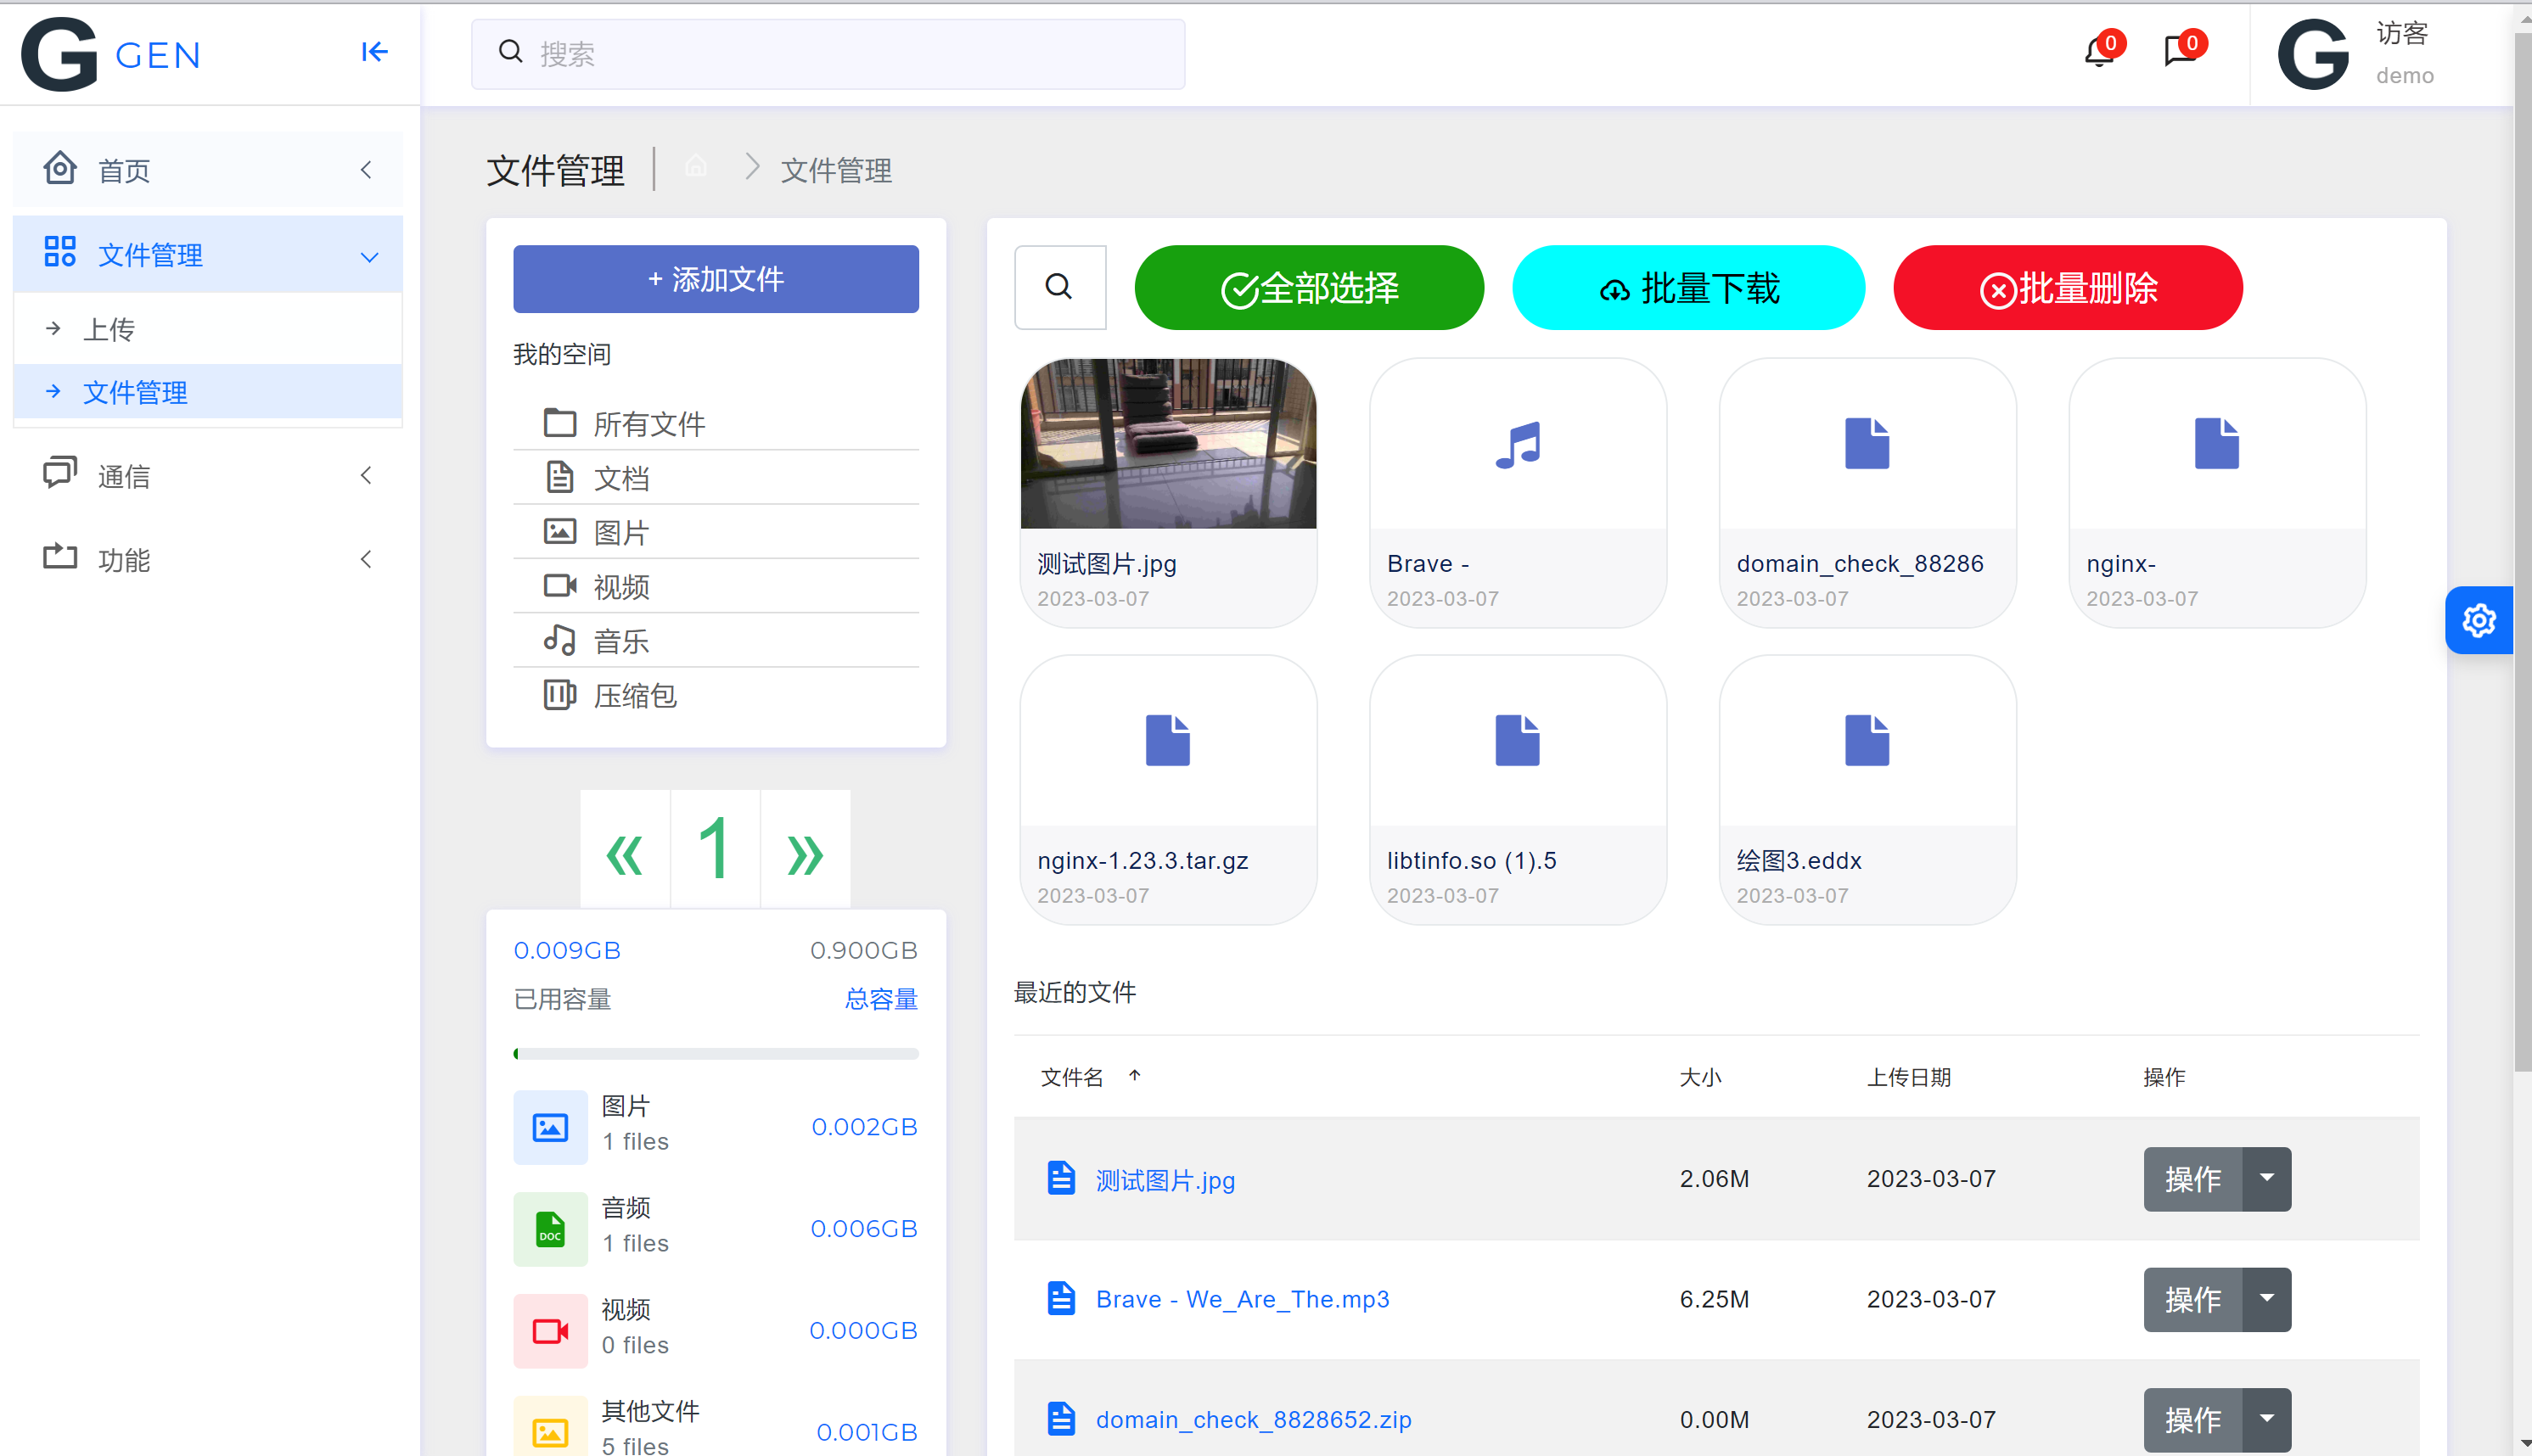Click the document icon beside Brave - We_Are_The.mp3

coord(1060,1299)
